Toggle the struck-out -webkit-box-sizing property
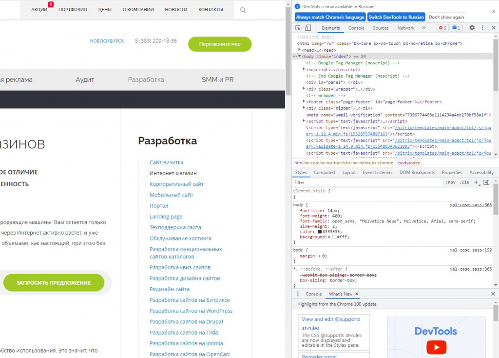 pyautogui.click(x=339, y=275)
